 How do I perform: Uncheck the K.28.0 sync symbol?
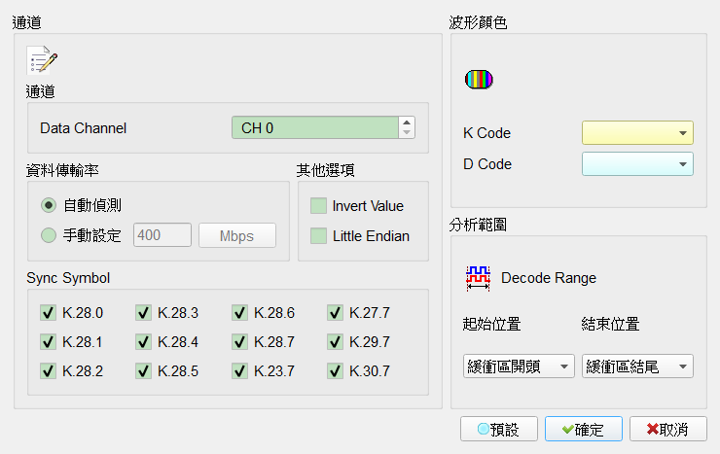point(48,313)
